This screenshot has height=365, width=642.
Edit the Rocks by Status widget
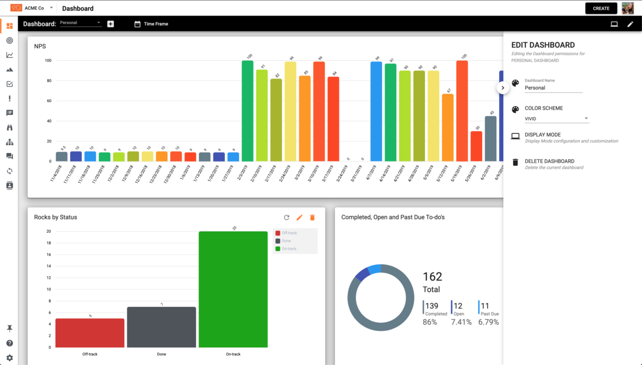300,217
